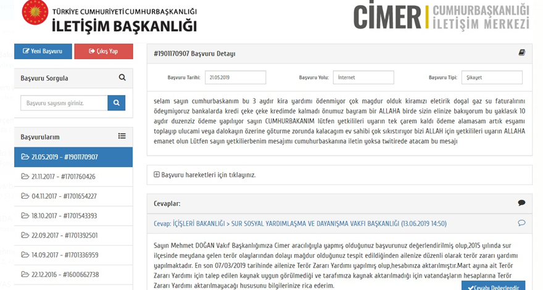The width and height of the screenshot is (543, 290).
Task: Click the Yeni Başvuru button
Action: click(x=43, y=51)
